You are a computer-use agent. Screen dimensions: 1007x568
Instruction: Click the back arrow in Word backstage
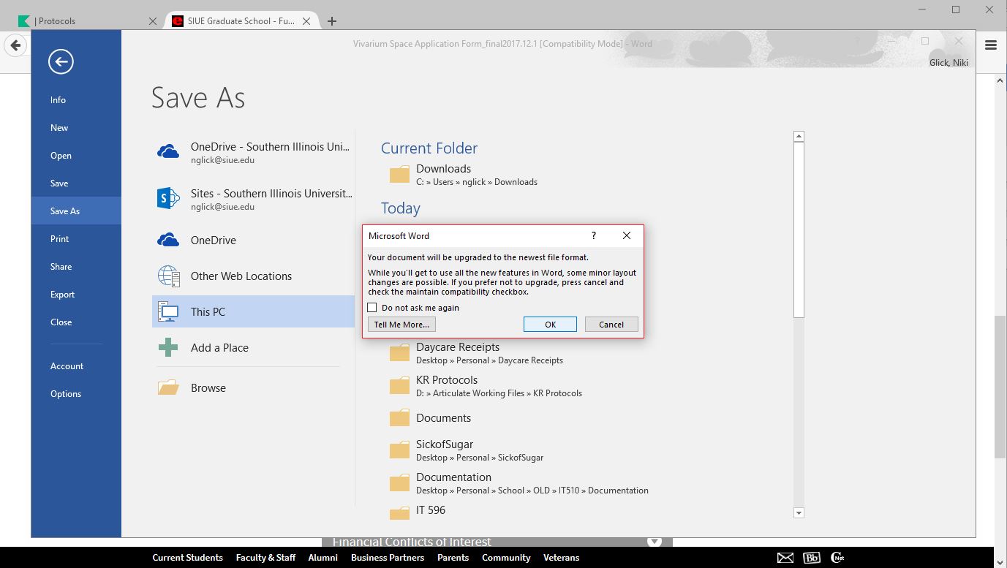click(61, 62)
